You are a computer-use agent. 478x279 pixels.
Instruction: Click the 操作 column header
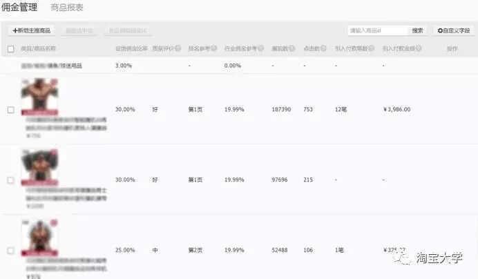(452, 48)
